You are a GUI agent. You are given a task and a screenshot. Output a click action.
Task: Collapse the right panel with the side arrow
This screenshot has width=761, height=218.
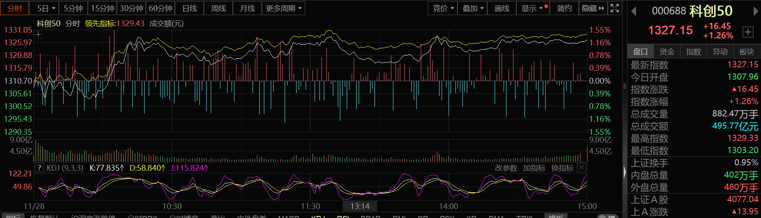click(625, 172)
